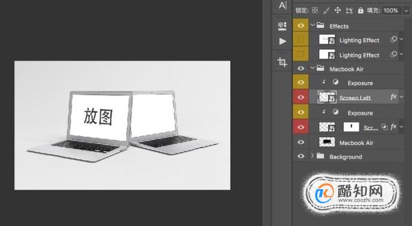
Task: Select the crop icon in side strip
Action: coord(282,62)
